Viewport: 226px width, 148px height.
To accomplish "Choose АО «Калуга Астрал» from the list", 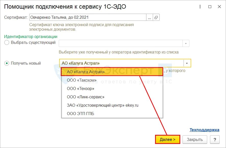I will 112,72.
